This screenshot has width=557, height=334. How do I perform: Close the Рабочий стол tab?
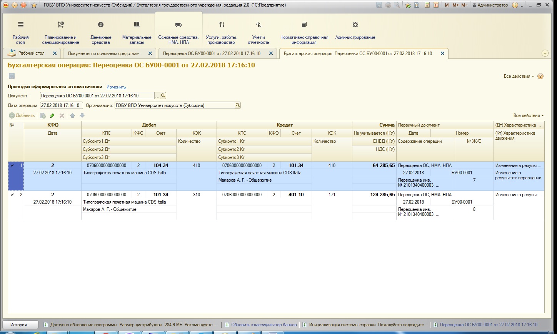[55, 53]
